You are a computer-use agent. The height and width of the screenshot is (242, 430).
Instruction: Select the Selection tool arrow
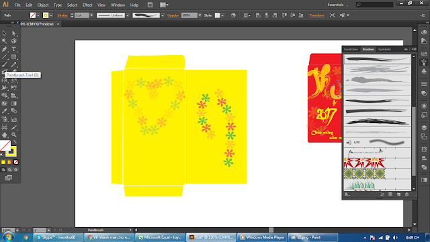(5, 34)
